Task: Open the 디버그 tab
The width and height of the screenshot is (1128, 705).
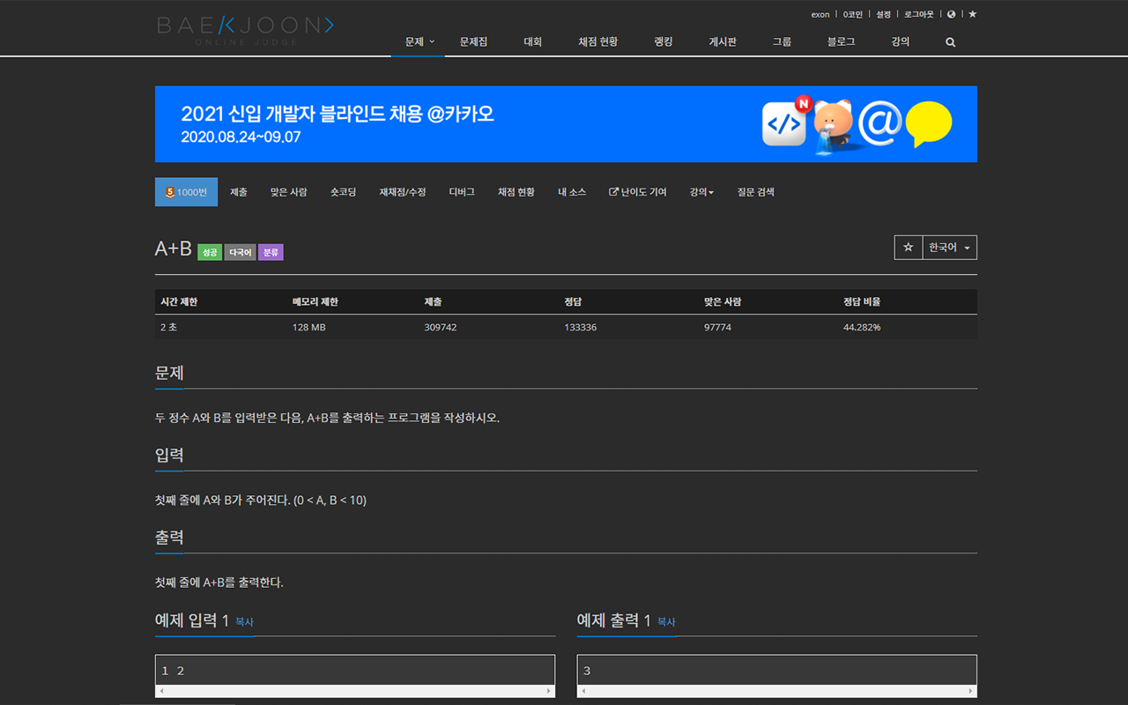Action: [x=462, y=192]
